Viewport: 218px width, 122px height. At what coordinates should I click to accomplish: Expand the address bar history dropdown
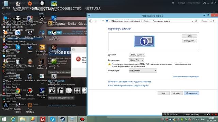click(x=192, y=21)
